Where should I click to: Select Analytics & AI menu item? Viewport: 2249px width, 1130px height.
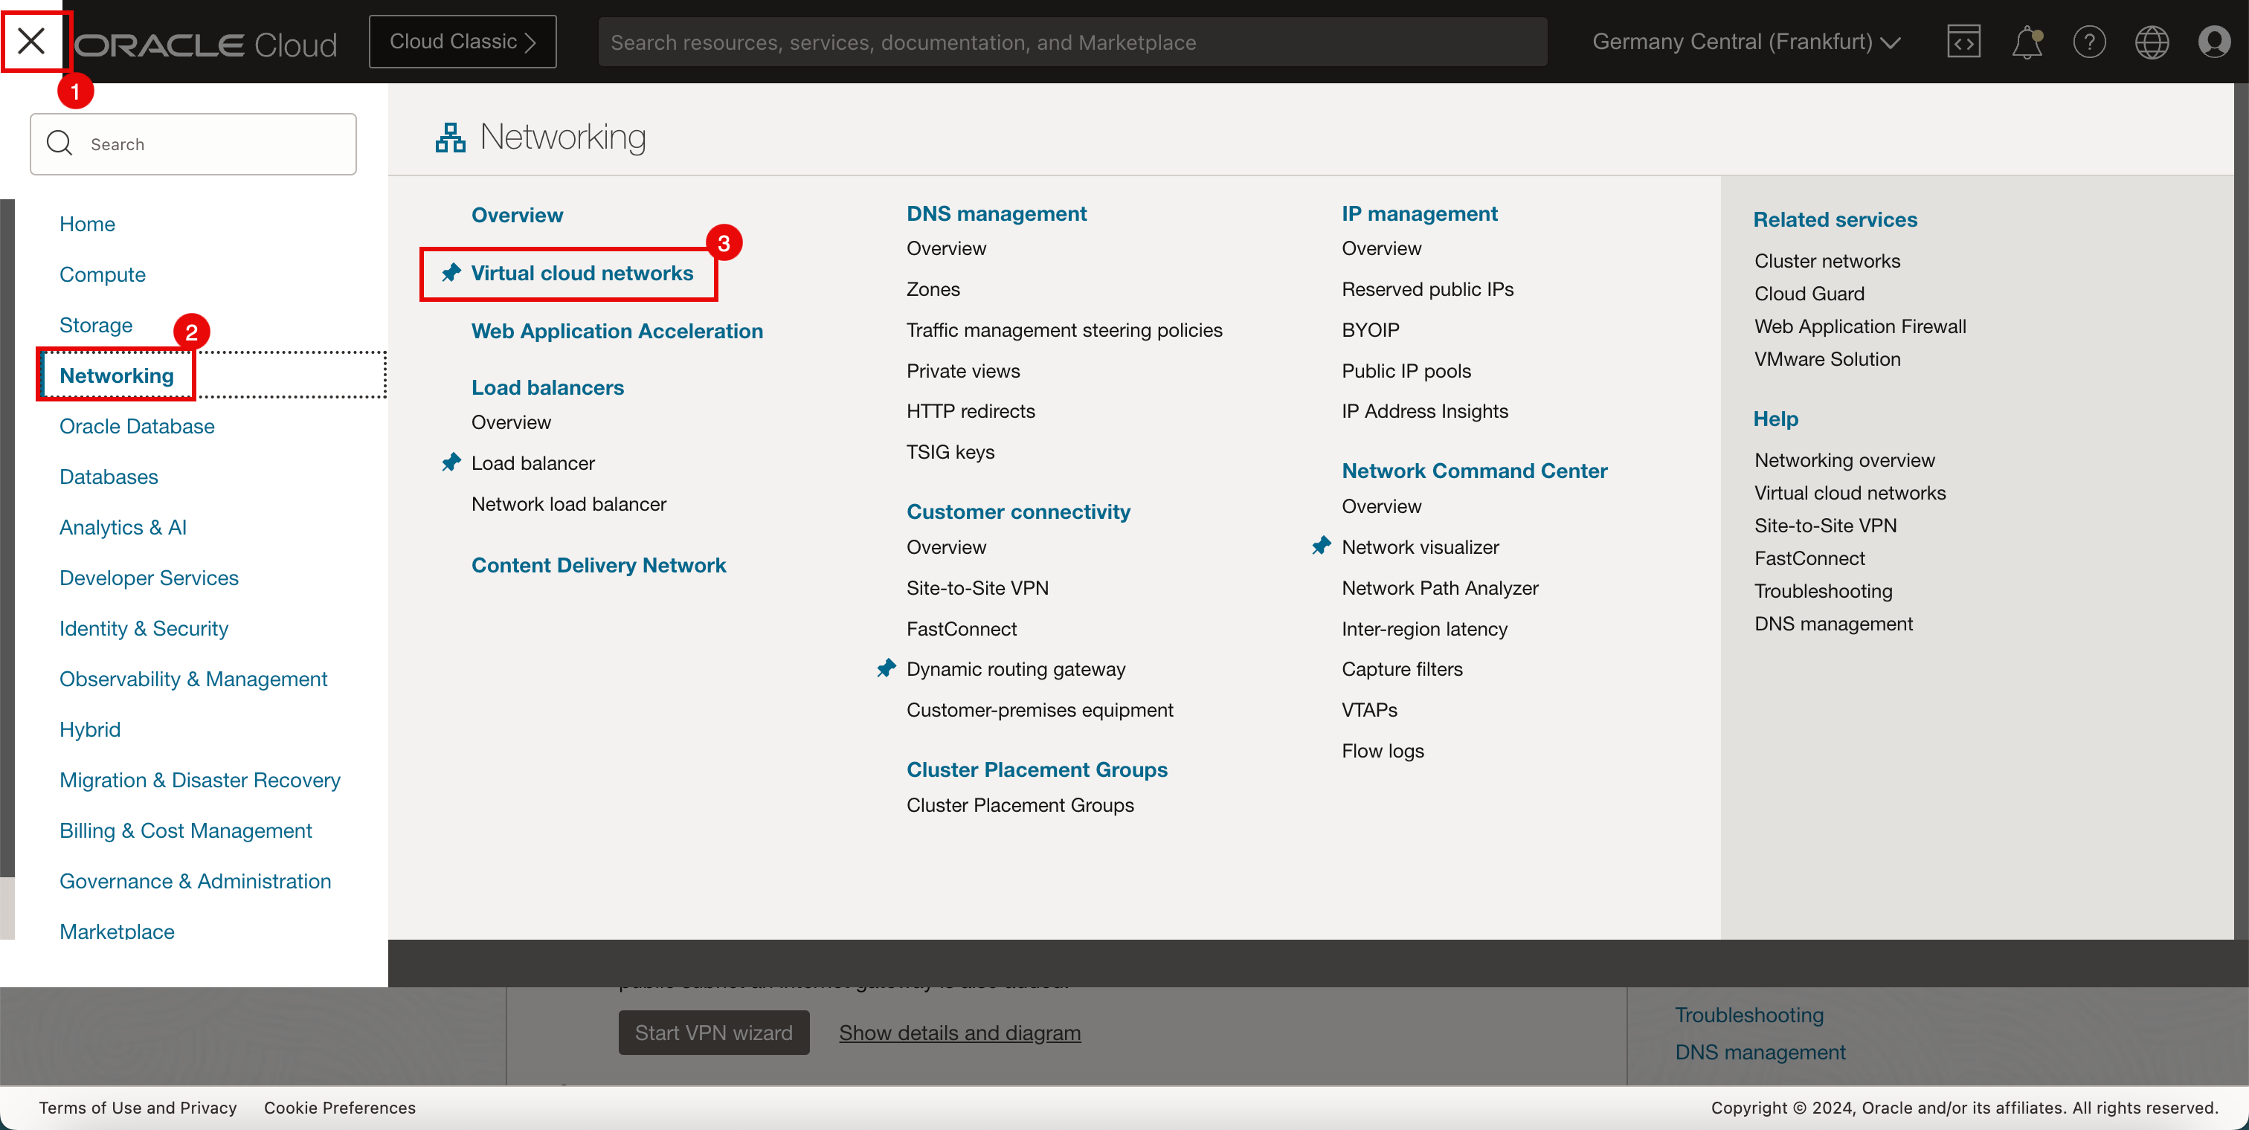point(123,527)
